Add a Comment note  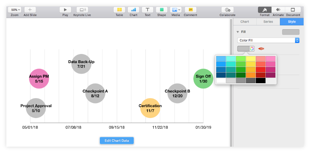tap(190, 10)
